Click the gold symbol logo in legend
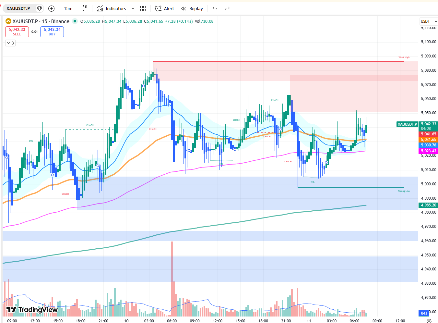The height and width of the screenshot is (323, 438). [8, 21]
